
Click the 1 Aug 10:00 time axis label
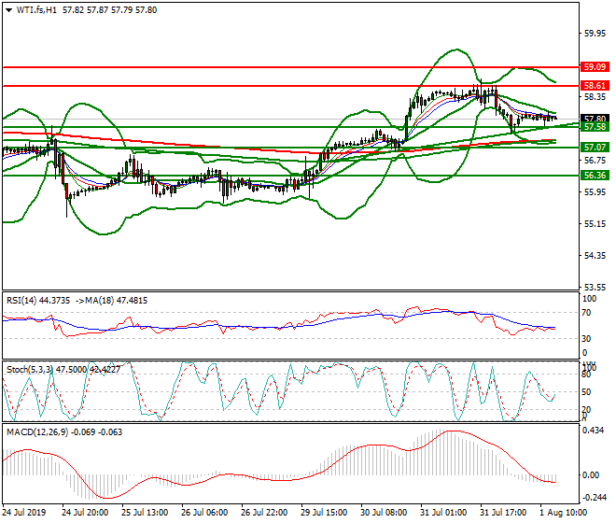(x=564, y=513)
